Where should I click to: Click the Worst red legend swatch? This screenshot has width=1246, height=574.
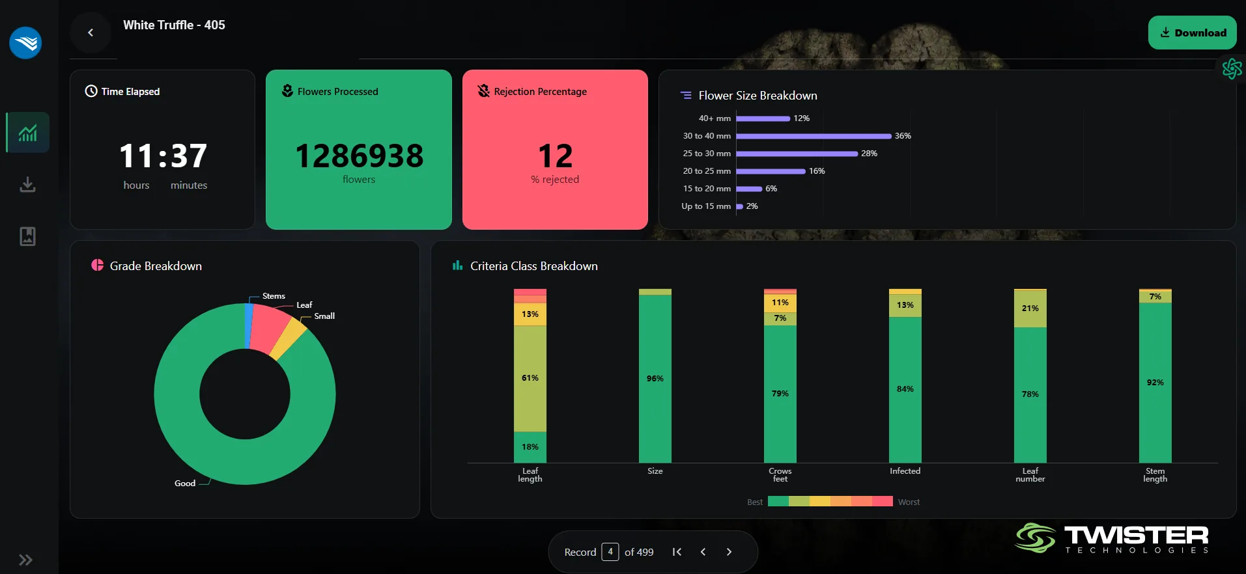click(883, 501)
